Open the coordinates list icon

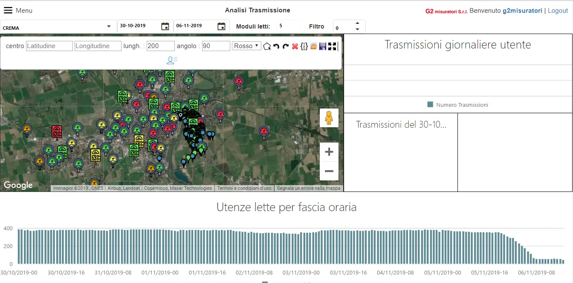point(304,46)
